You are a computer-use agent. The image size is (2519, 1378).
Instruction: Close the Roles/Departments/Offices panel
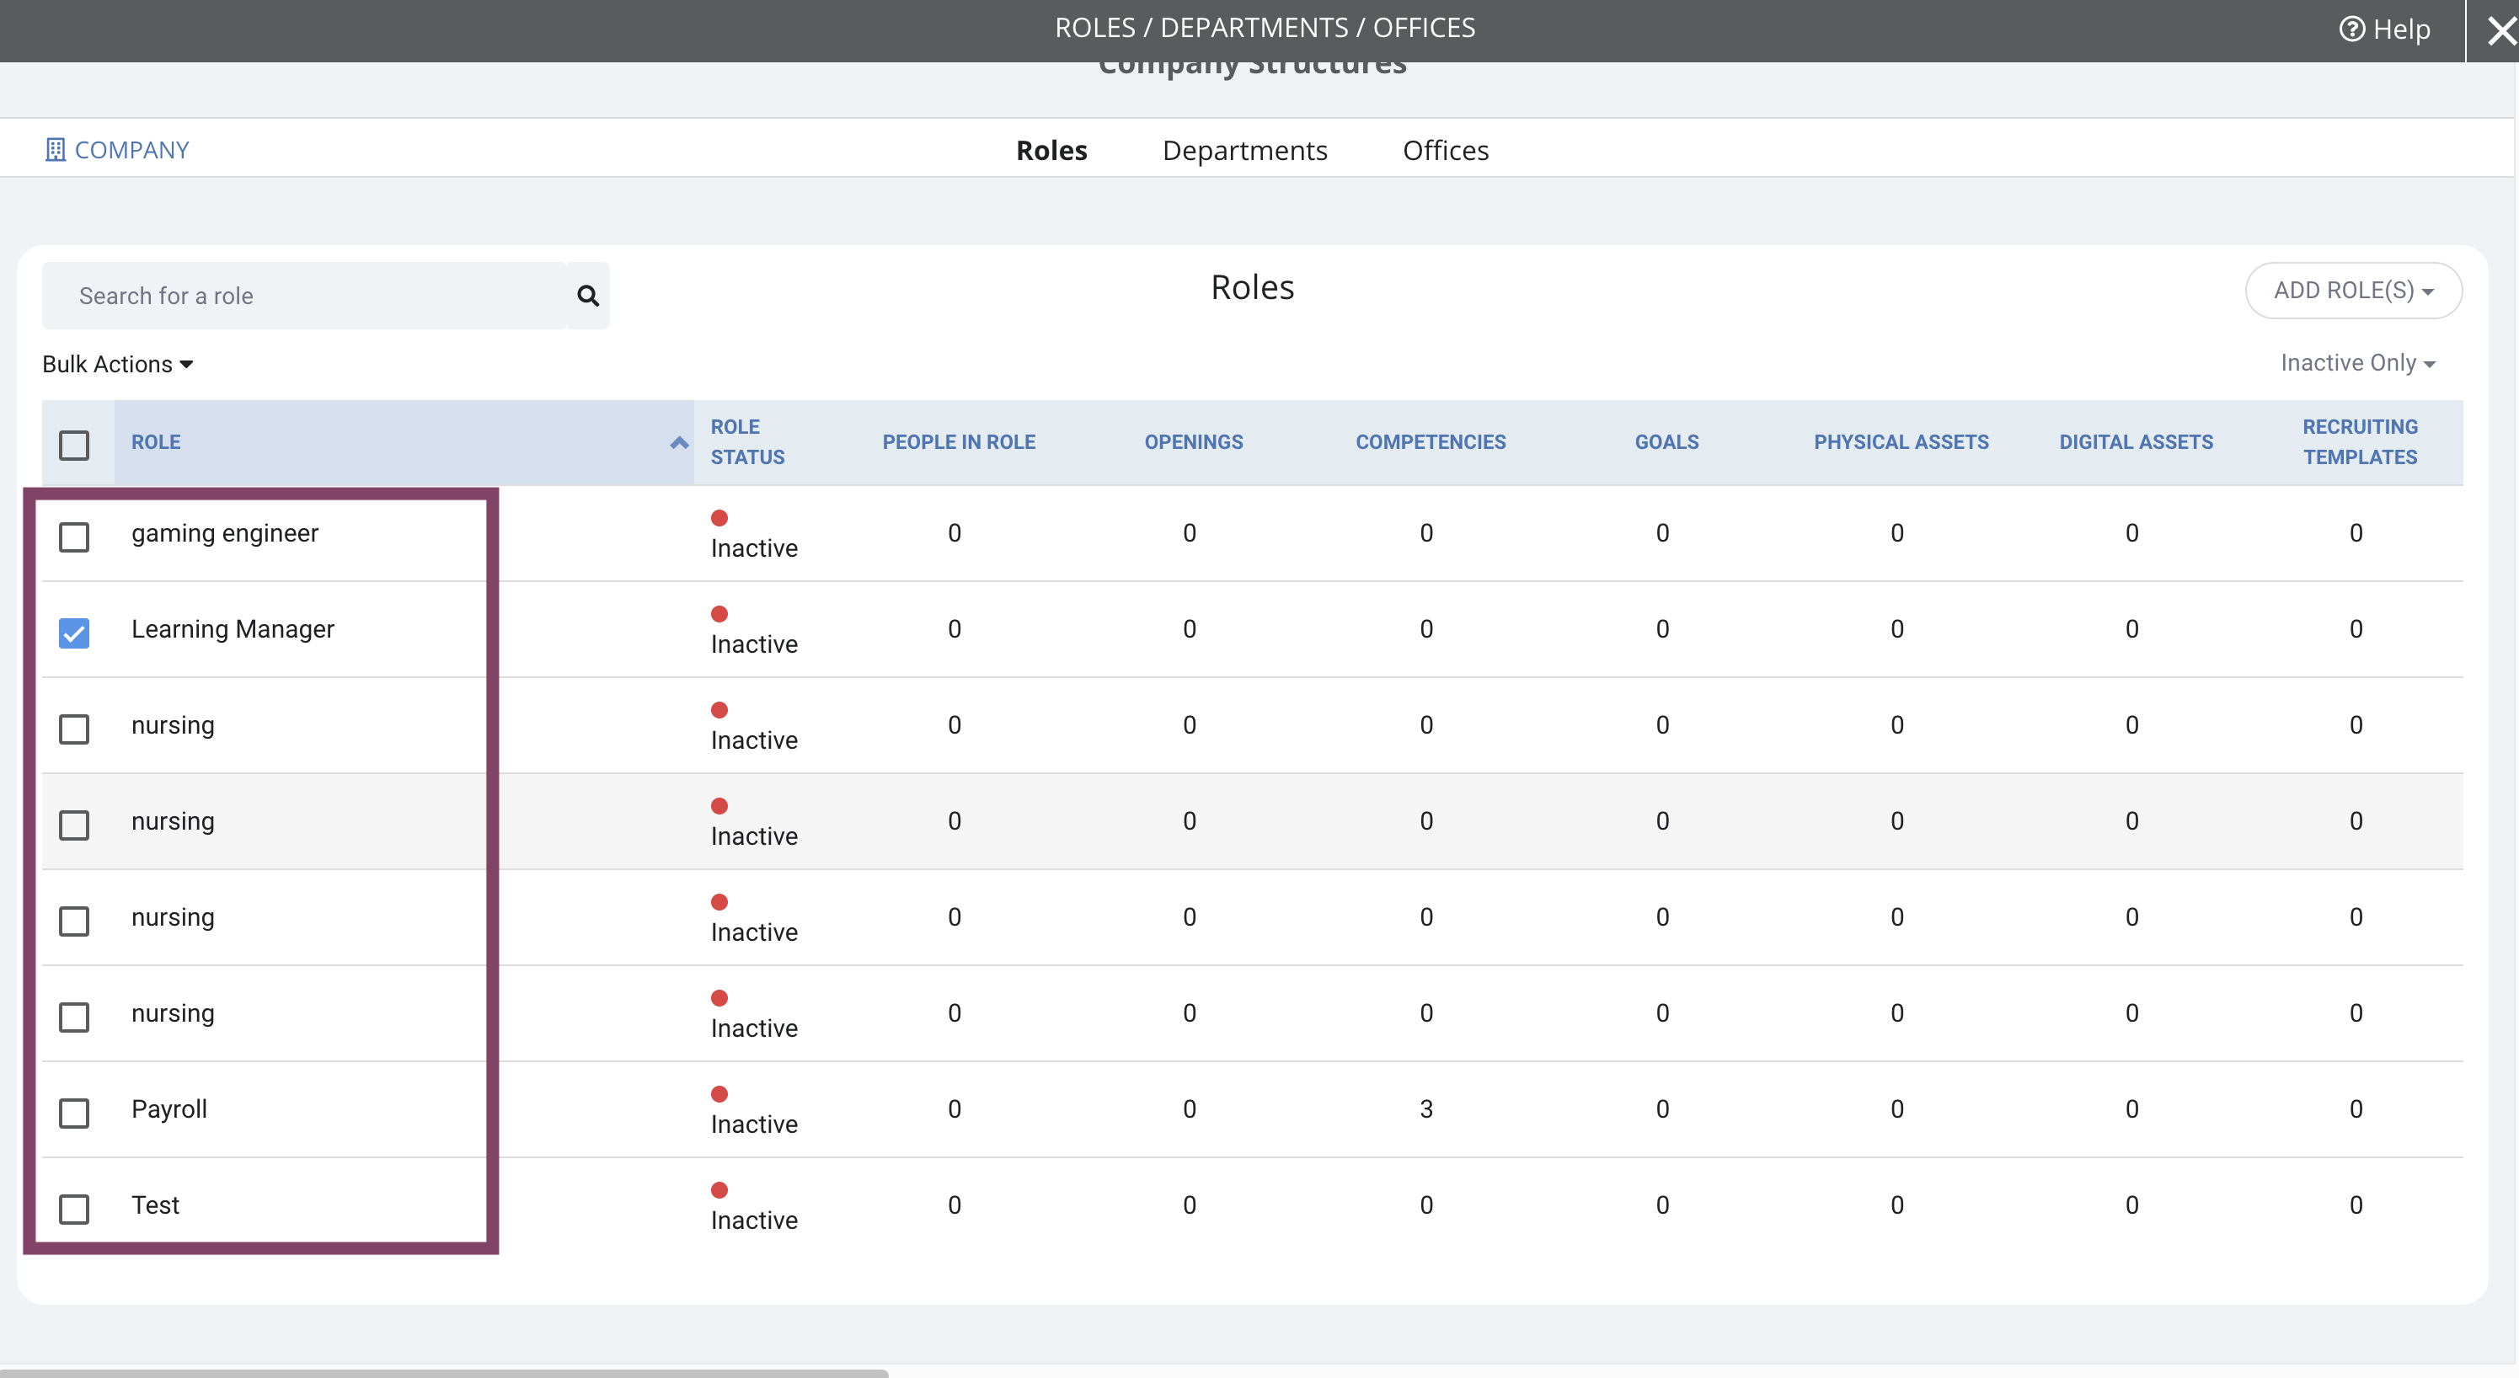(2501, 31)
